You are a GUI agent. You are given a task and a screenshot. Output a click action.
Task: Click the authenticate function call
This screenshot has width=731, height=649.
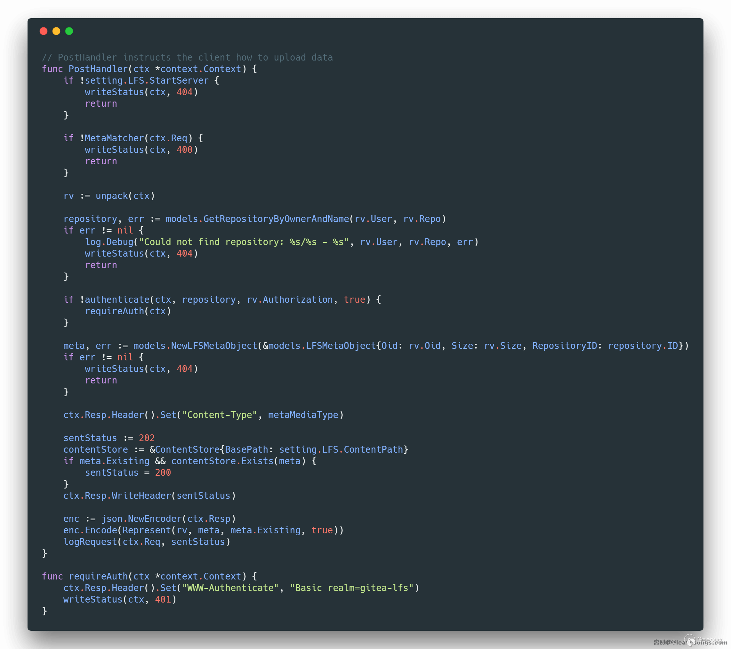[116, 300]
